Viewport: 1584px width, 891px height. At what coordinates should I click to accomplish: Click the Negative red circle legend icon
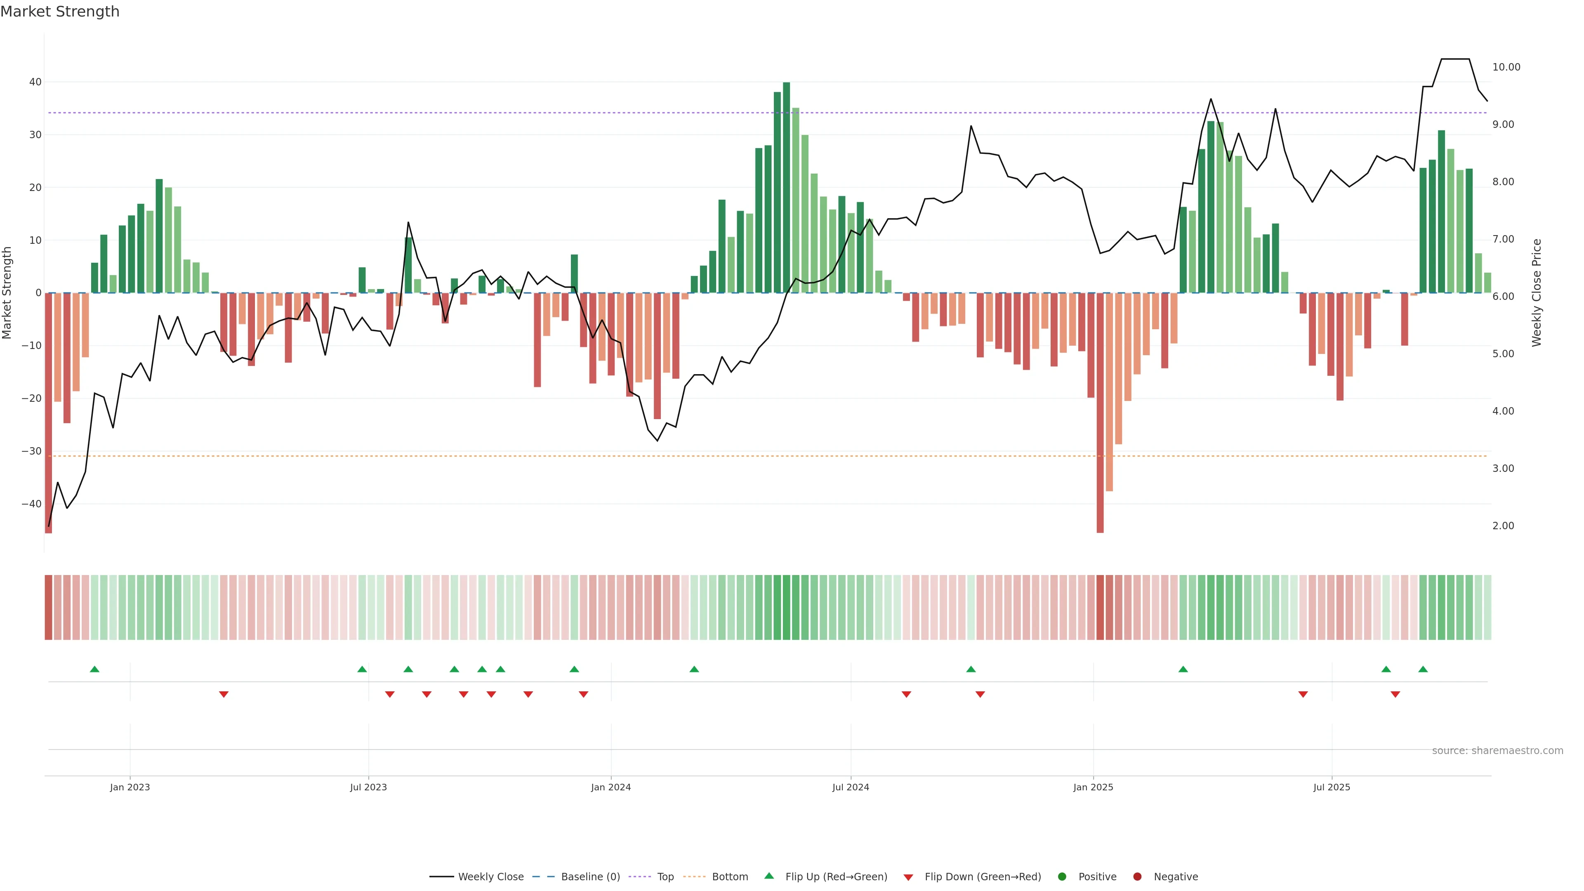1137,877
